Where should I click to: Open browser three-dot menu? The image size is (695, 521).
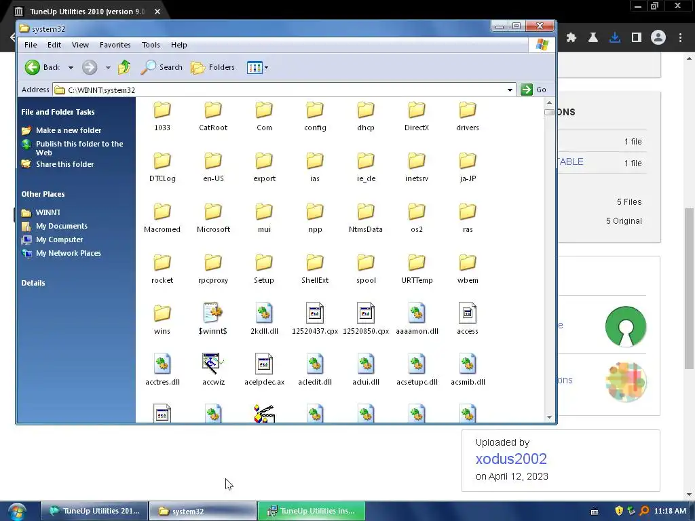coord(680,38)
